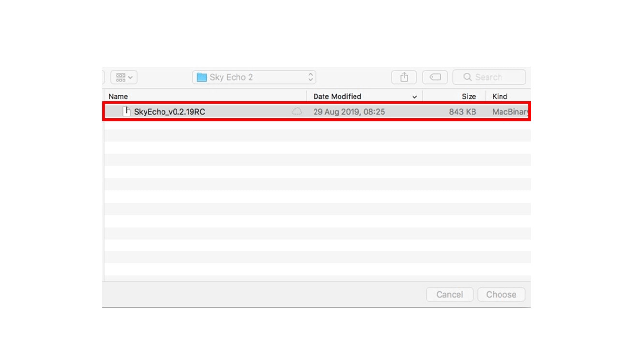The image size is (619, 348).
Task: Click the date 29 Aug 2019, 08:25
Action: 349,112
